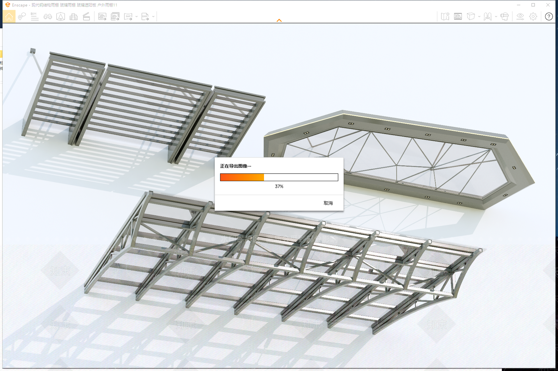Minimize the Enscape window

click(519, 5)
